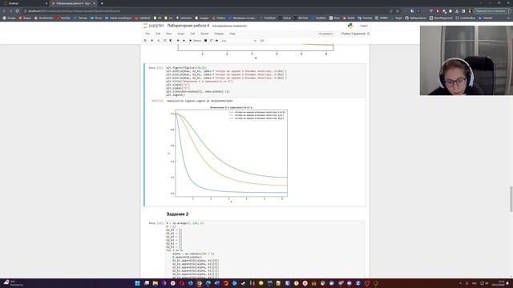Show hidden system tray icons
Image resolution: width=513 pixels, height=288 pixels.
tap(460, 283)
